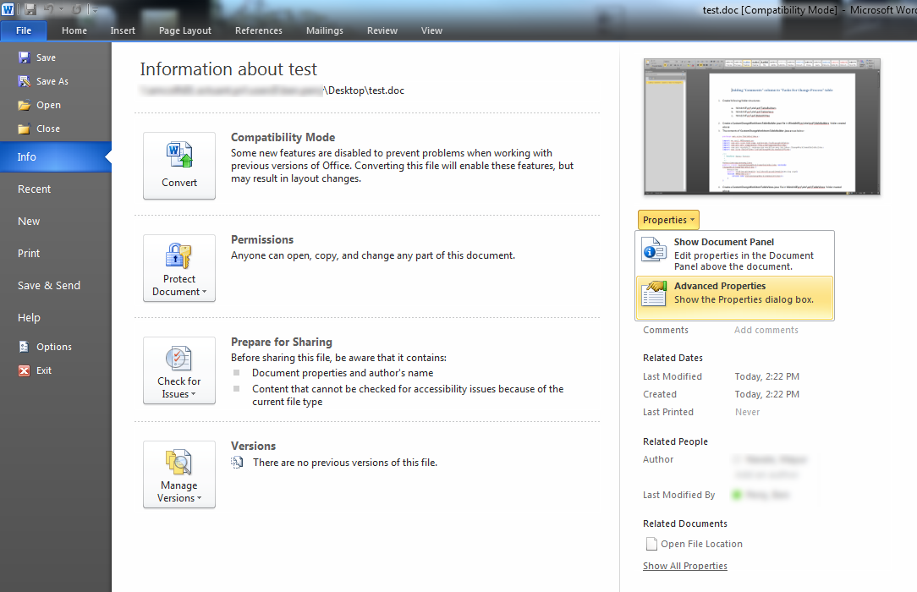Click the Prepare for Sharing heading

click(x=282, y=342)
